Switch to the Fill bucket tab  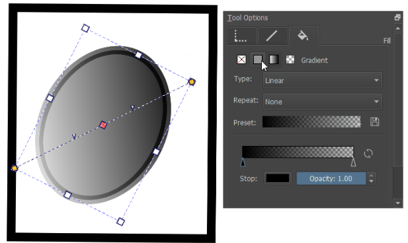click(304, 36)
